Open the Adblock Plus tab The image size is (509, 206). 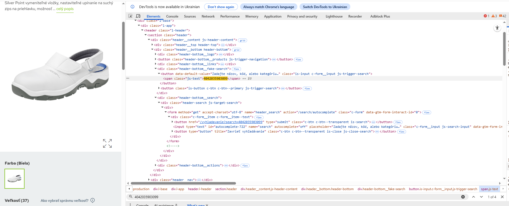click(x=380, y=16)
